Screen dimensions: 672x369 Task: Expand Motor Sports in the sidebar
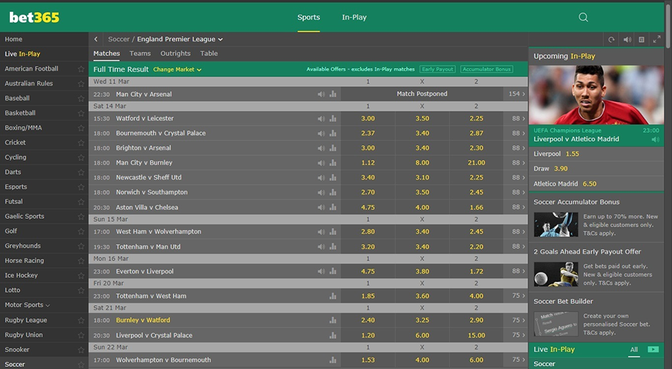coord(27,305)
